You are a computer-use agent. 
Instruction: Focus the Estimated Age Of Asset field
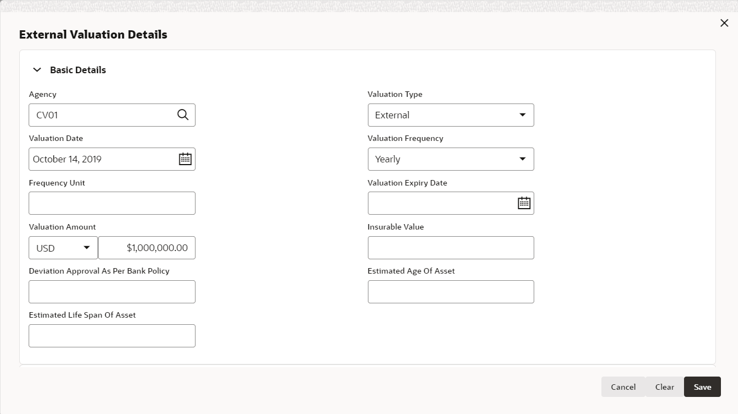tap(451, 292)
